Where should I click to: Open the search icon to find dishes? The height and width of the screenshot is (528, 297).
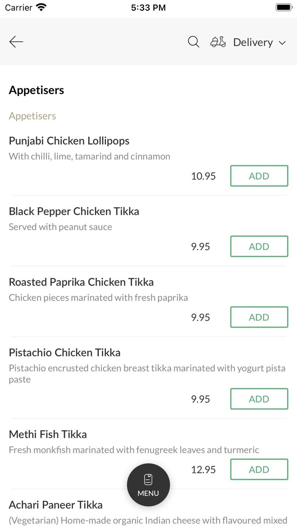pos(193,42)
